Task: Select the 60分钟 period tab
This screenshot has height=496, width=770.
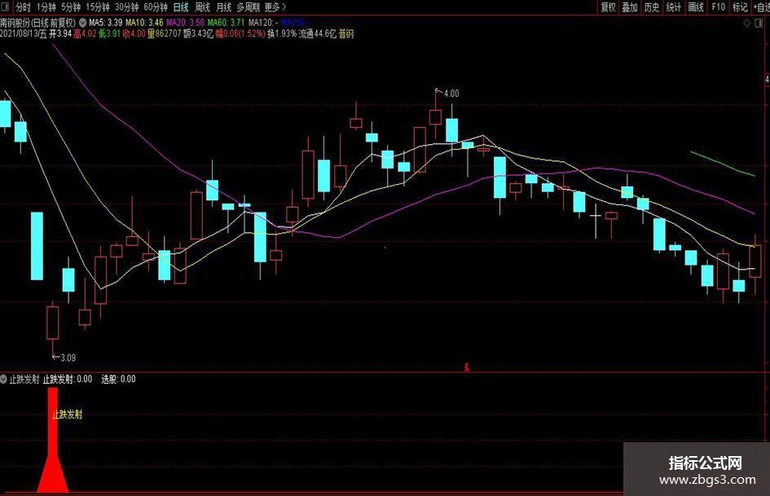Action: tap(156, 7)
